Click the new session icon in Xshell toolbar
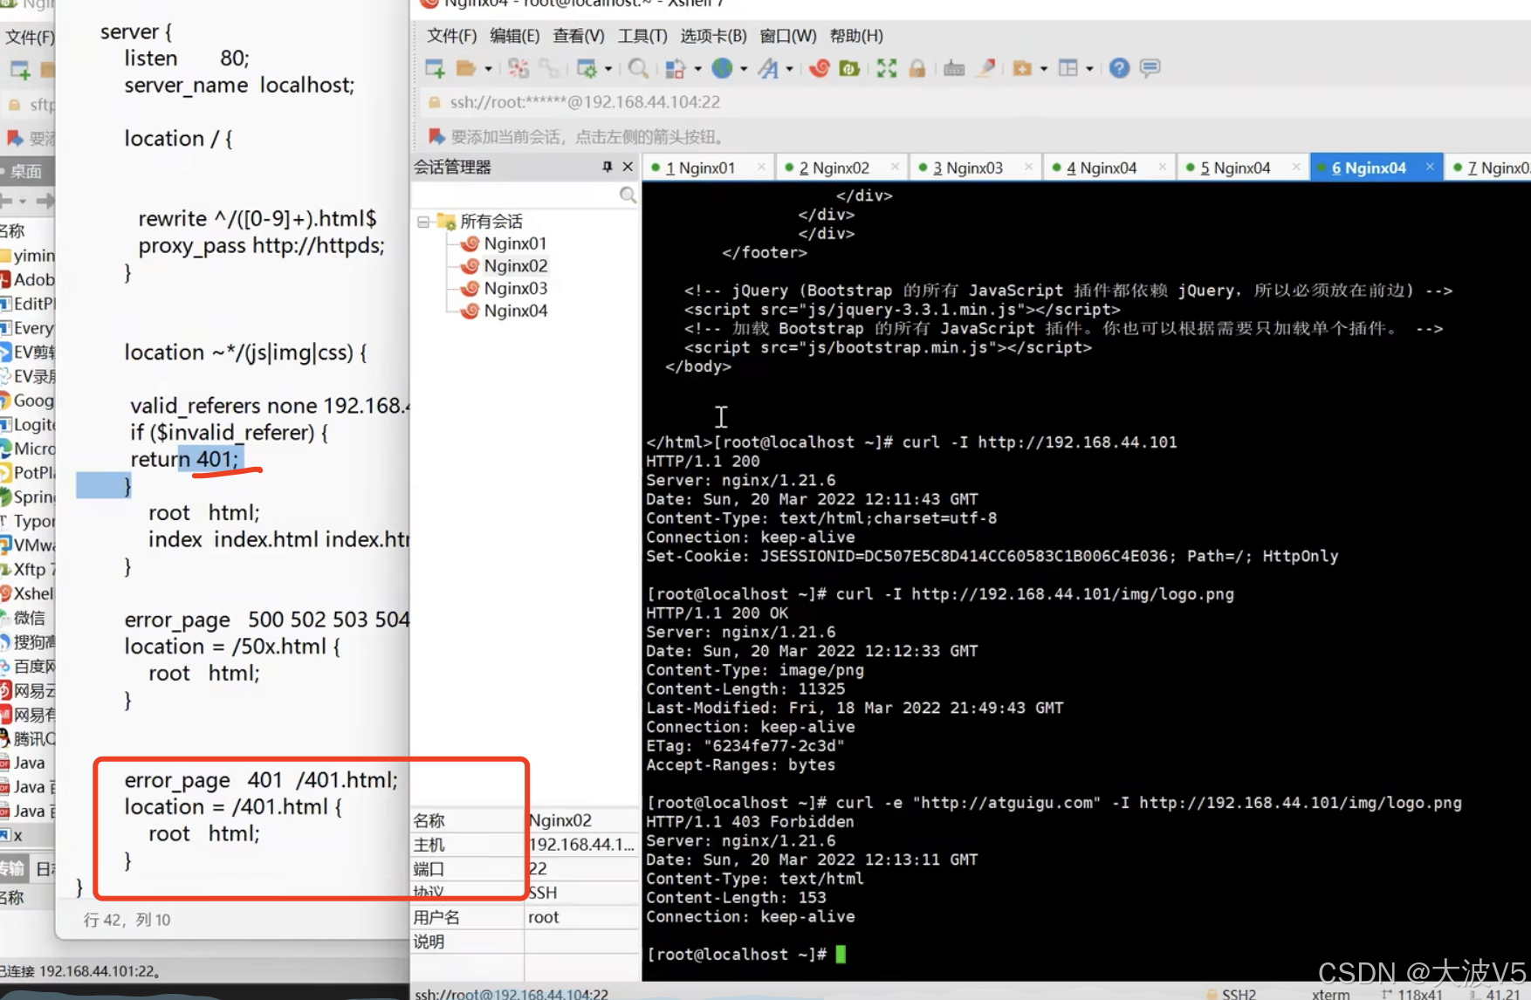Image resolution: width=1531 pixels, height=1000 pixels. click(435, 68)
